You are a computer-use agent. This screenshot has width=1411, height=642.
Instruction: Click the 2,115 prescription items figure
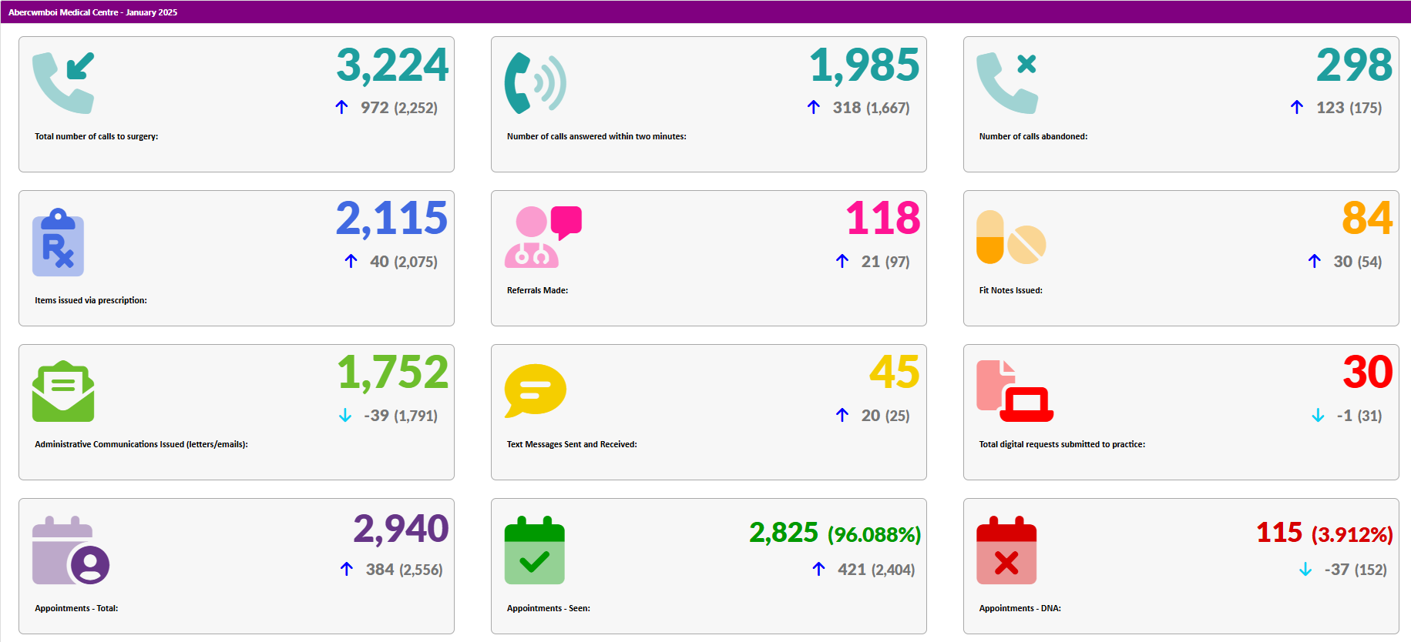391,219
